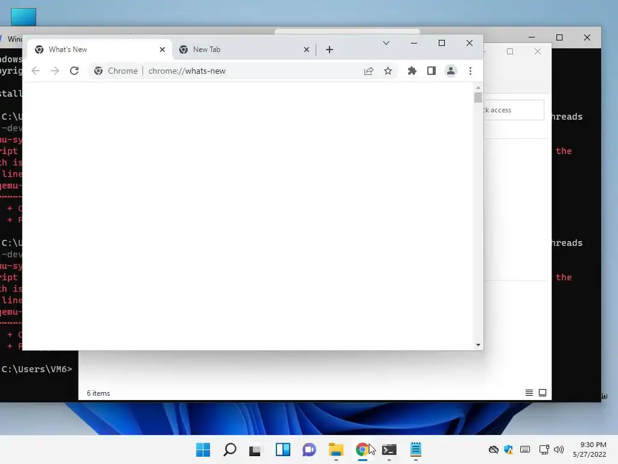Open Chrome three-dot menu
Screen dimensions: 618x464
(470, 71)
